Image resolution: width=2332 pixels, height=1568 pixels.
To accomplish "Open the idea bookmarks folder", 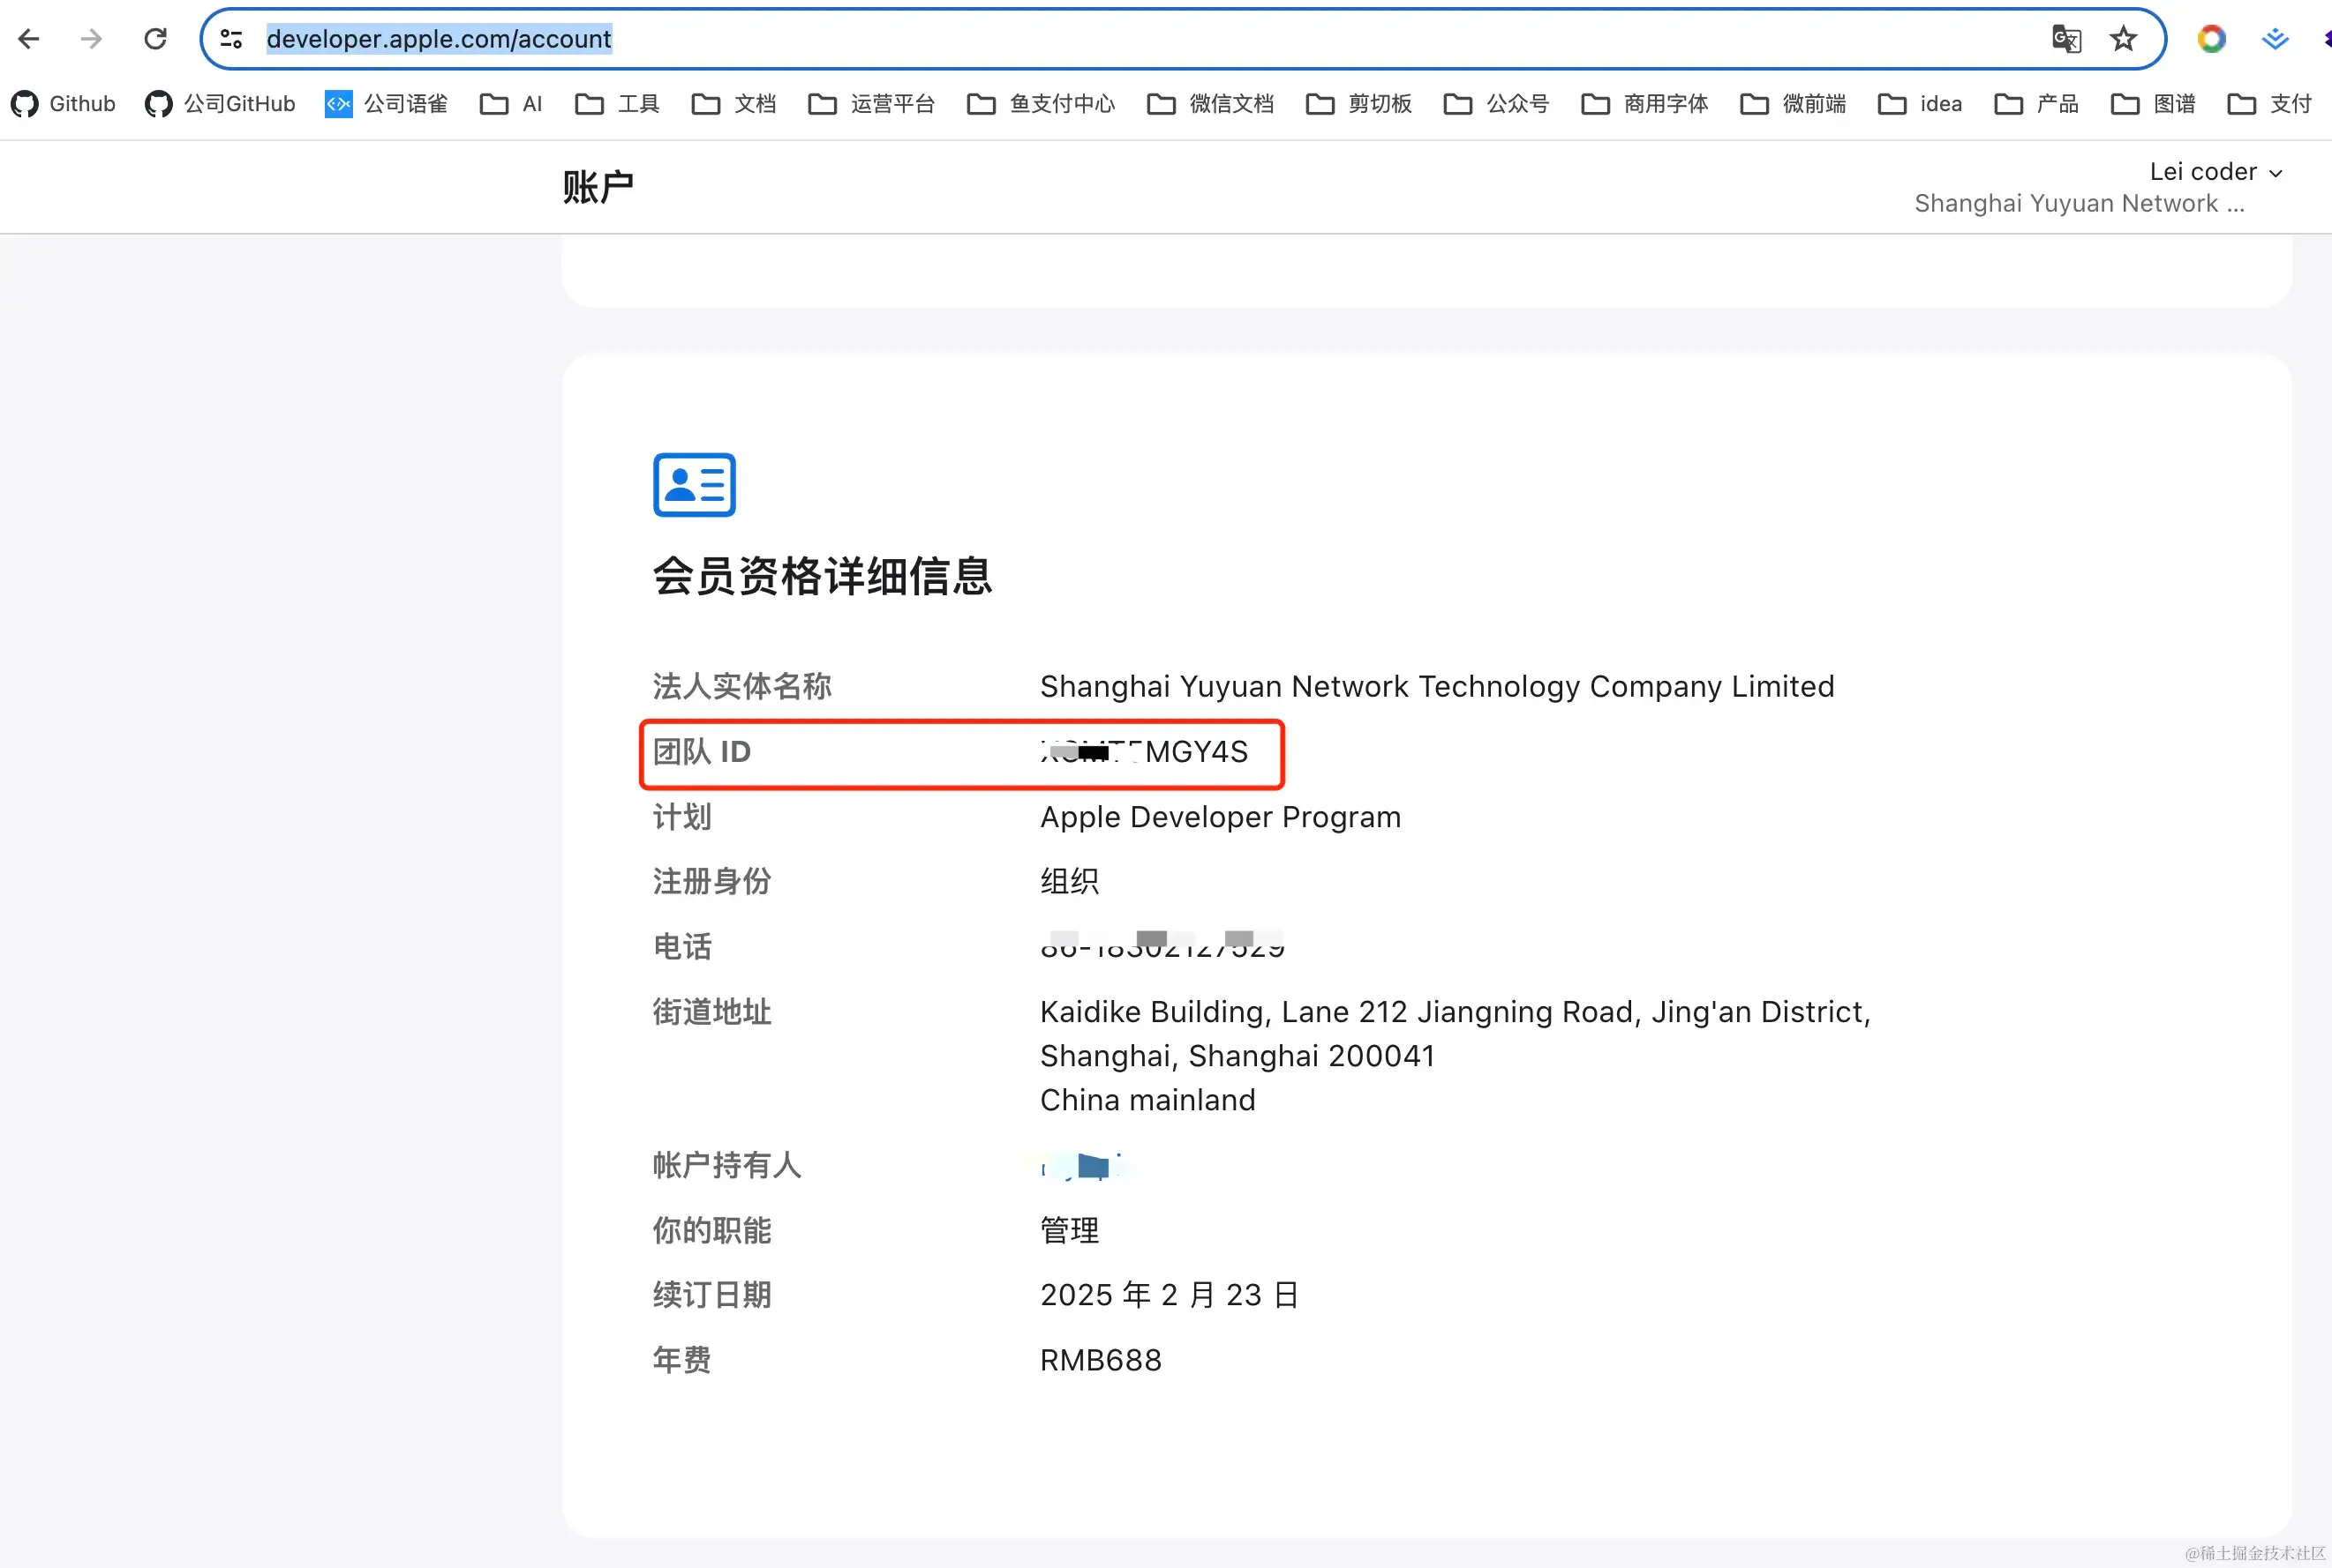I will pos(1920,104).
